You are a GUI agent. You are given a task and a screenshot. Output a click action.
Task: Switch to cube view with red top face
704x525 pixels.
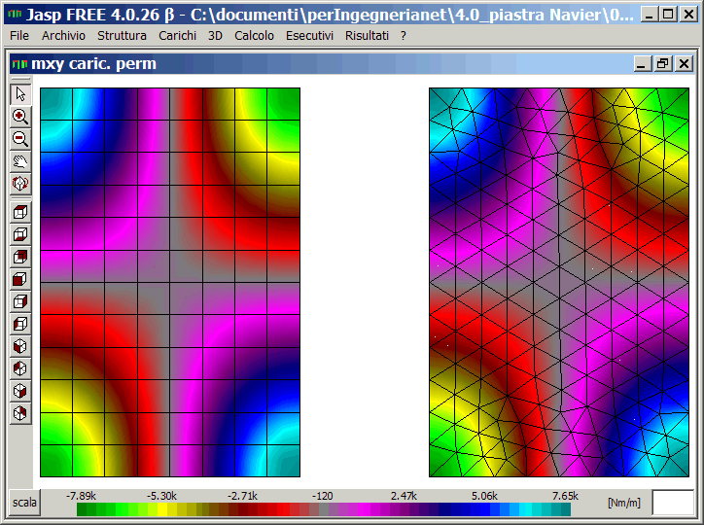click(20, 212)
